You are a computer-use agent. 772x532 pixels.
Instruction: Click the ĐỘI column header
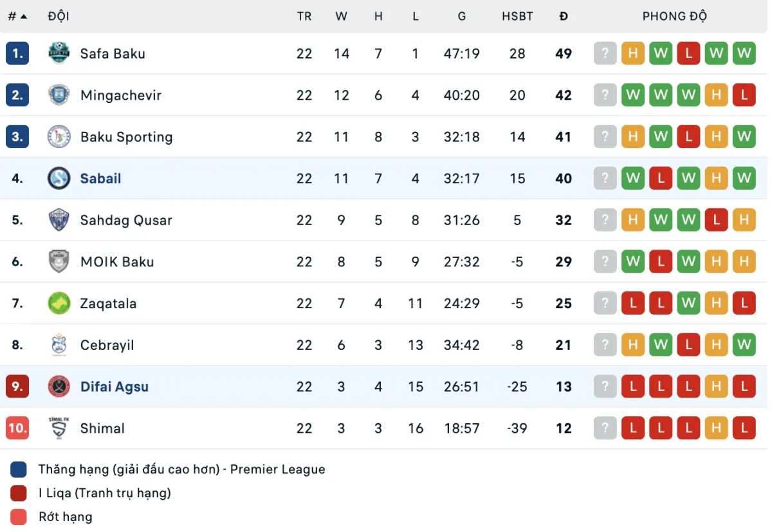point(59,16)
